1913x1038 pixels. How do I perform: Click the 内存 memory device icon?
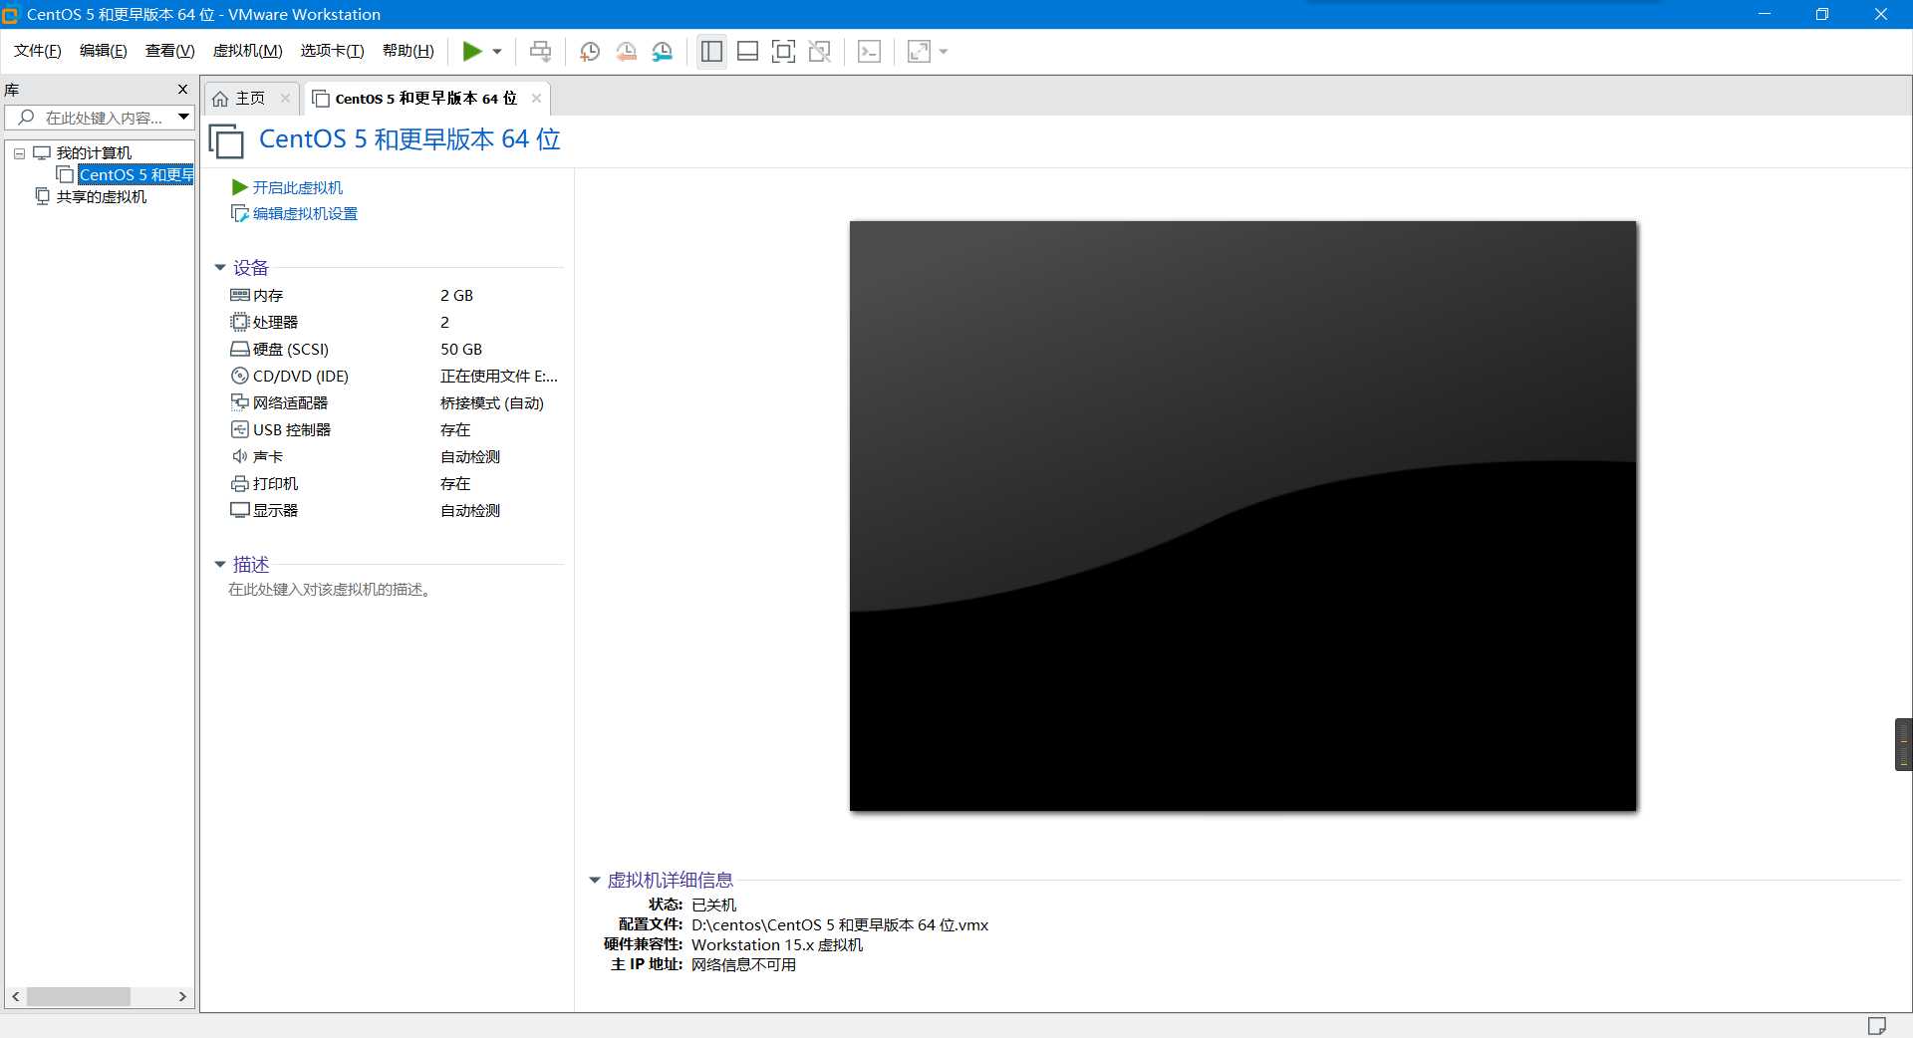239,295
